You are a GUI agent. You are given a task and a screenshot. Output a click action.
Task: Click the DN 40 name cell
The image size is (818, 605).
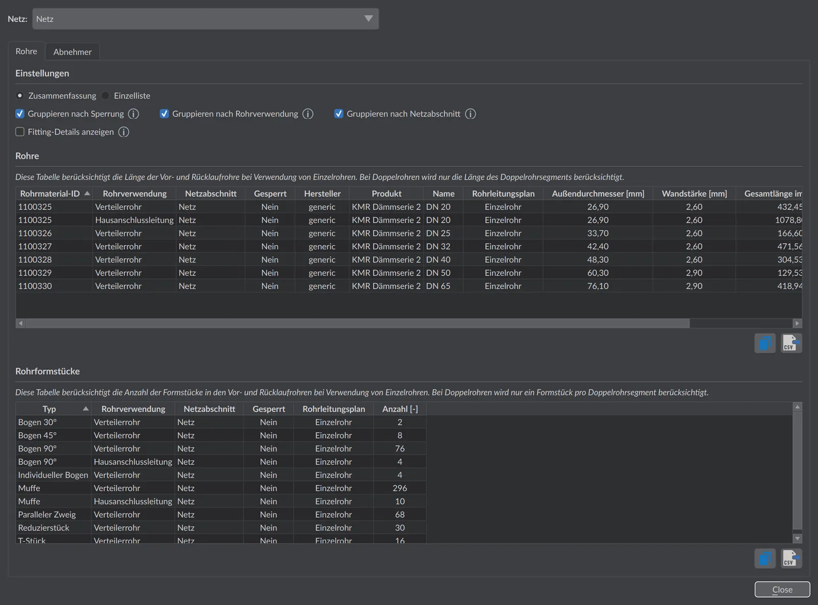(x=444, y=260)
